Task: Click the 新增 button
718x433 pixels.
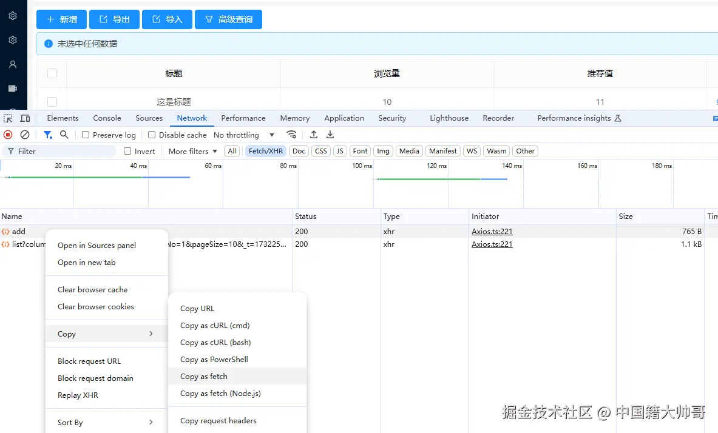Action: [x=61, y=19]
